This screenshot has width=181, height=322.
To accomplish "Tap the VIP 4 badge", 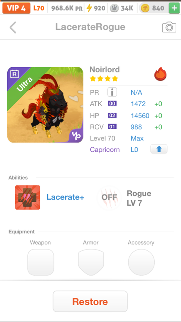I will [17, 8].
